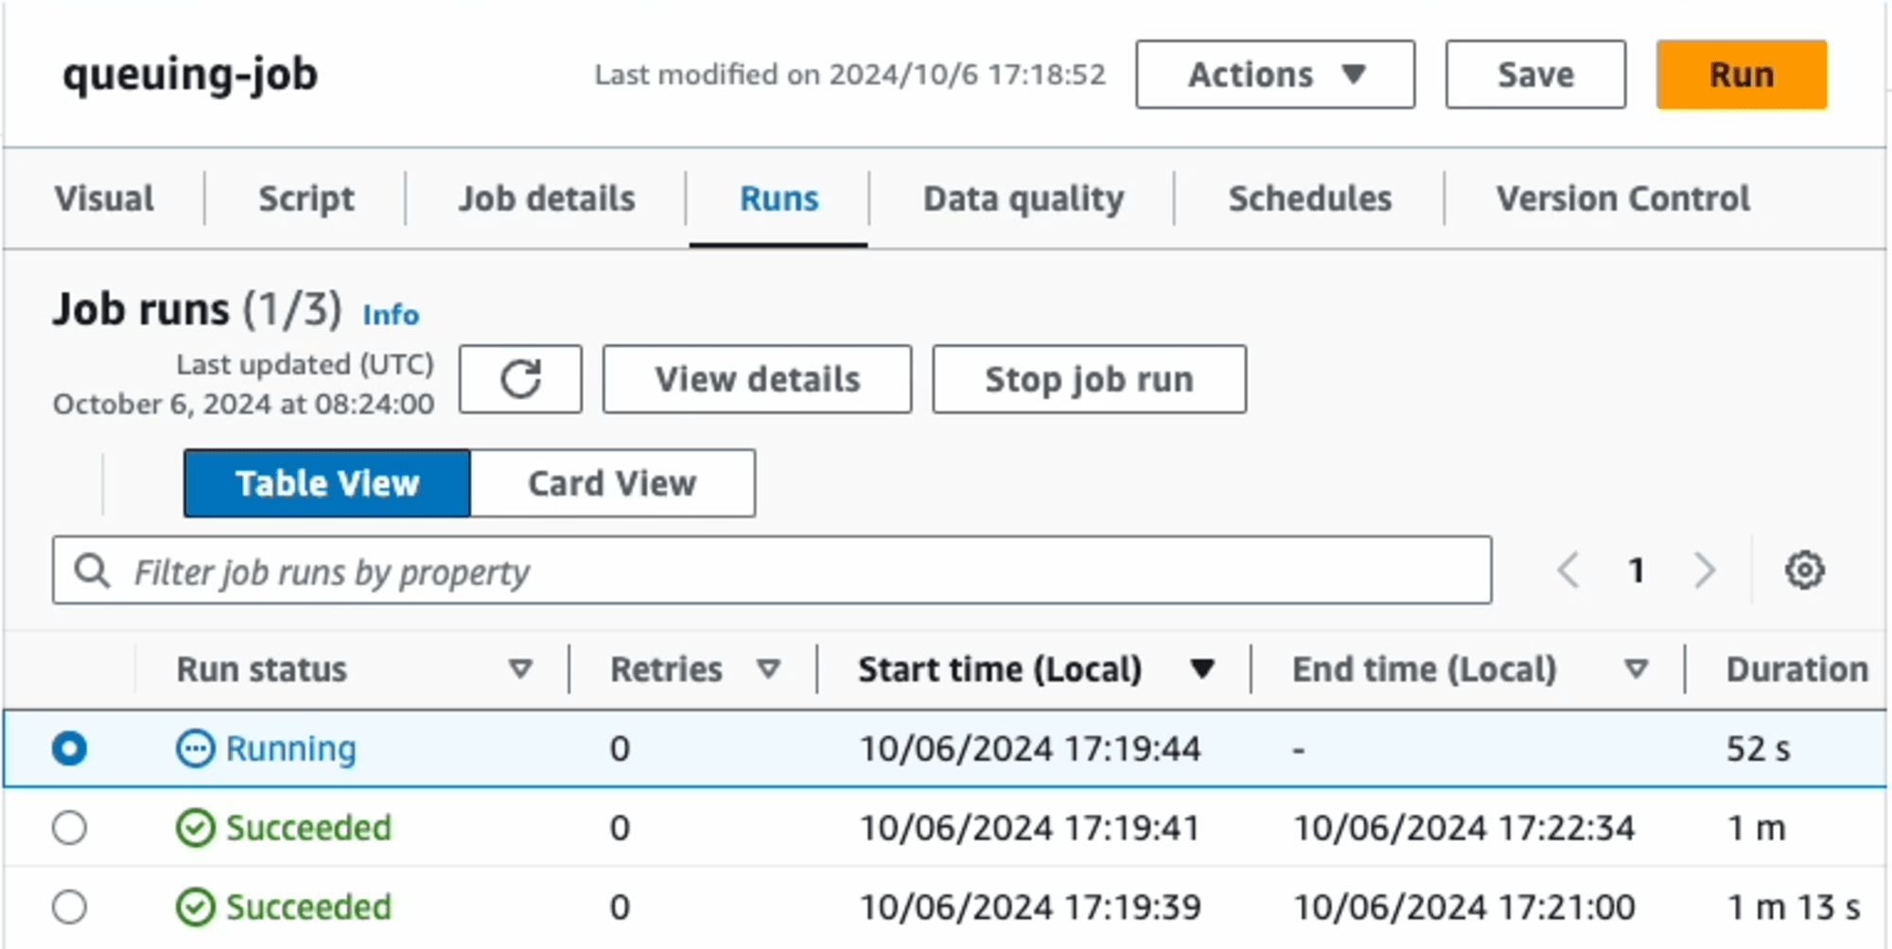The width and height of the screenshot is (1892, 949).
Task: Open the Job details tab
Action: [x=547, y=198]
